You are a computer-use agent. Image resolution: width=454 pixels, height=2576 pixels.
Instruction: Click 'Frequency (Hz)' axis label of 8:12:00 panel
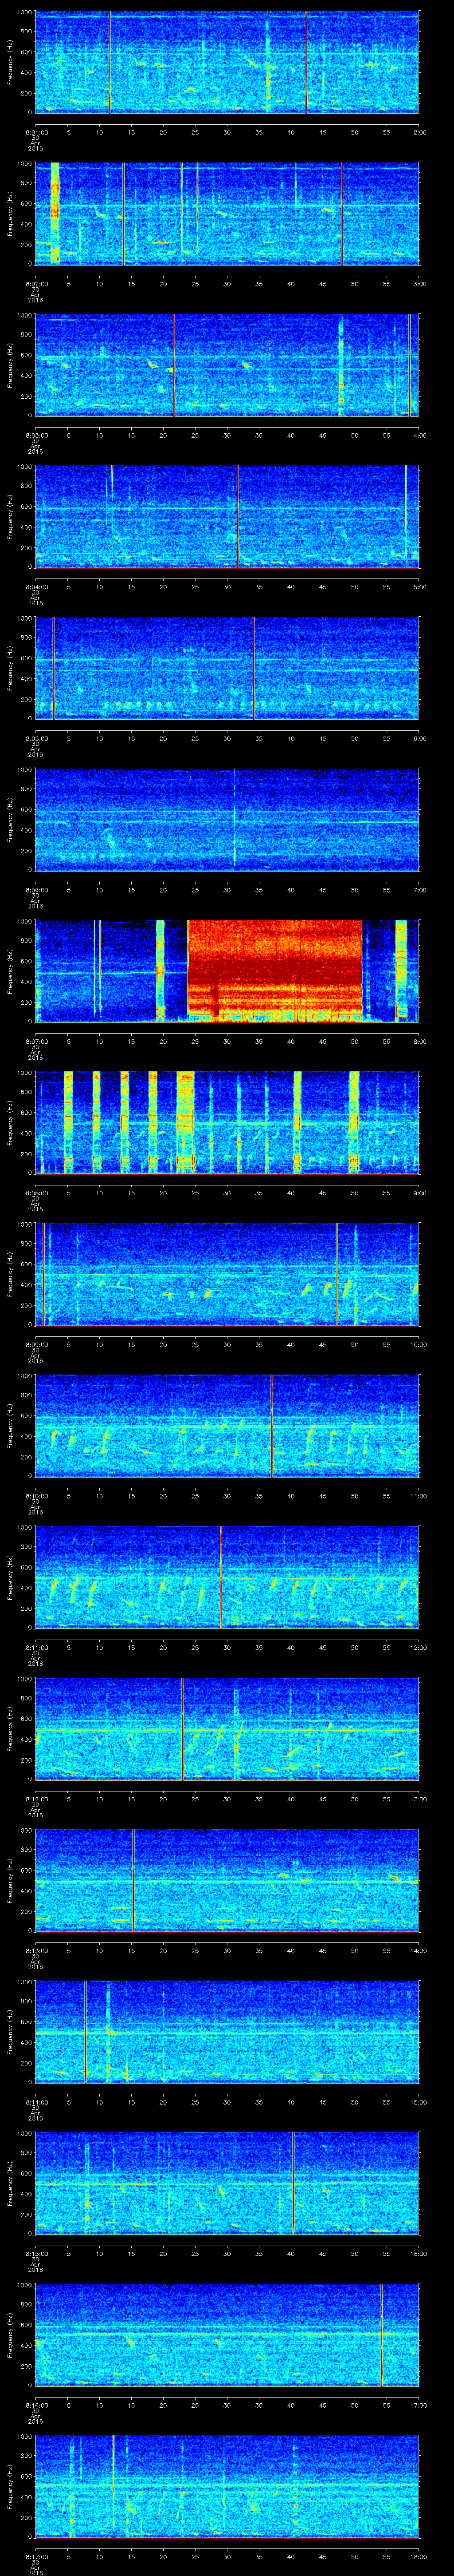[10, 1729]
